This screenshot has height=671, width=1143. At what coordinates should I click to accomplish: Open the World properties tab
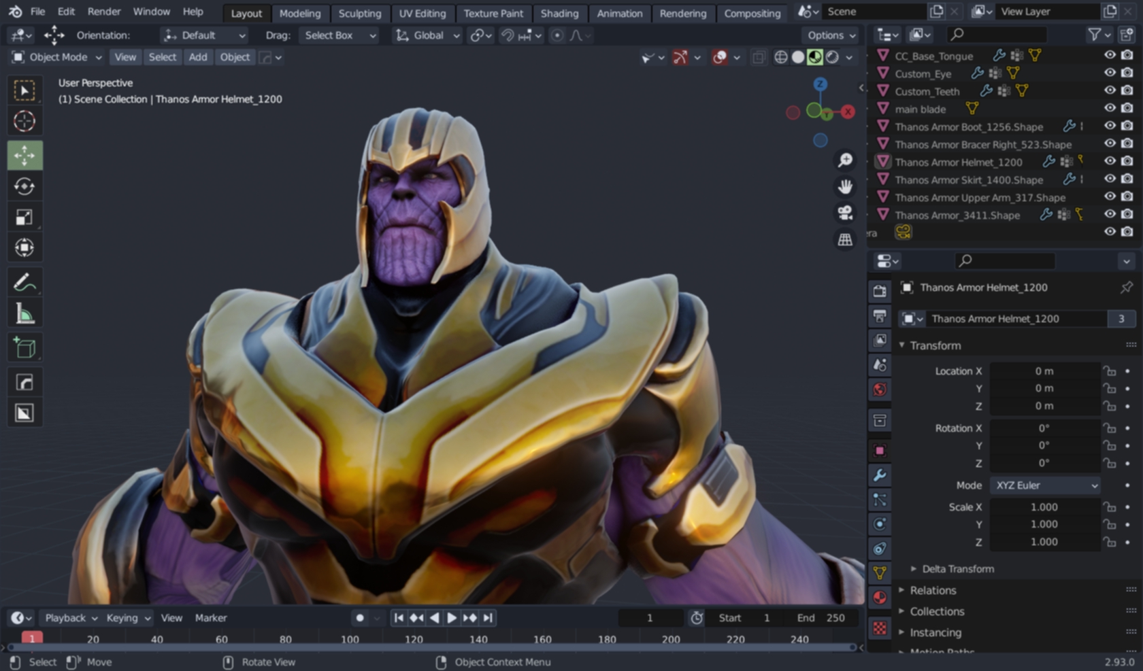coord(880,389)
